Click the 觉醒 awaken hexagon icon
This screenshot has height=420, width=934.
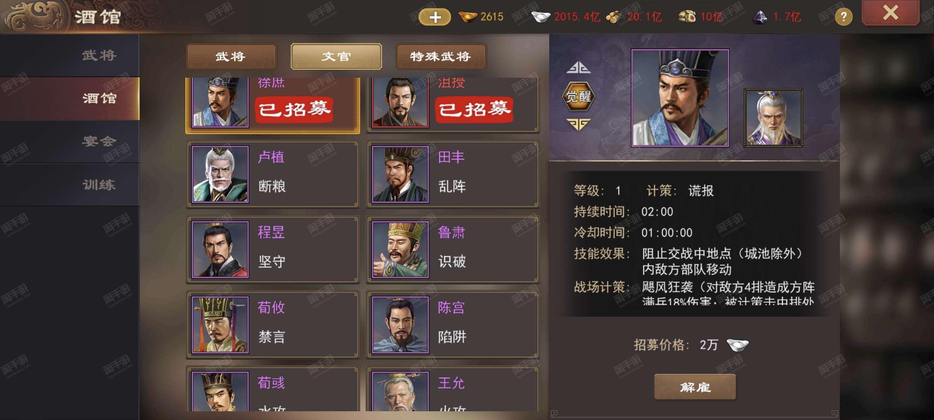tap(578, 97)
